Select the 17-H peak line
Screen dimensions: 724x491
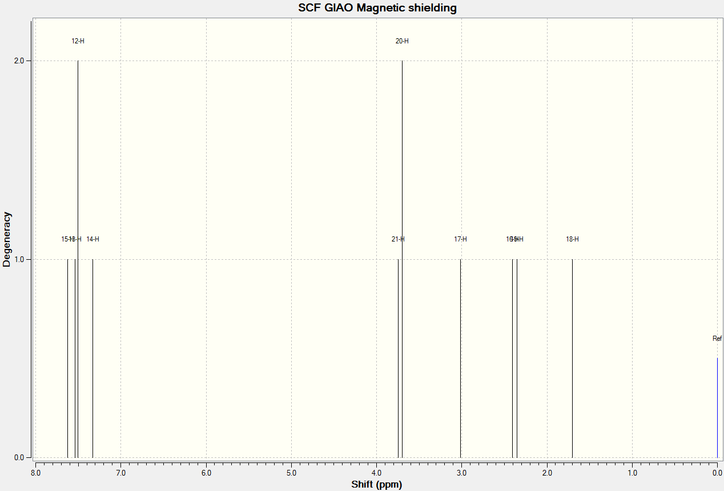(x=460, y=359)
